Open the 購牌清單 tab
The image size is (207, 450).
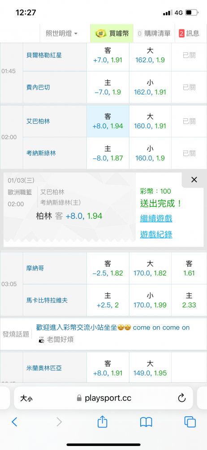coord(154,34)
